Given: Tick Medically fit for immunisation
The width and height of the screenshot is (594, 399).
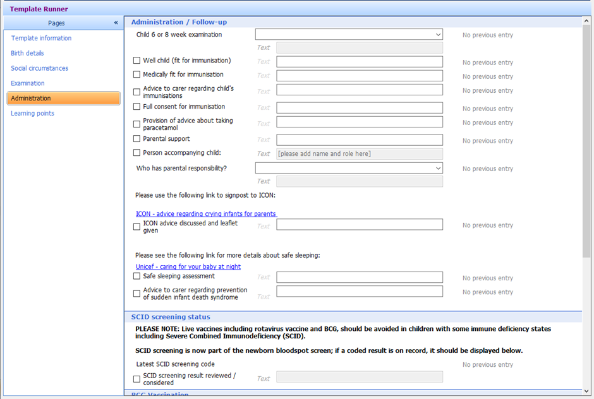Looking at the screenshot, I should coord(136,74).
